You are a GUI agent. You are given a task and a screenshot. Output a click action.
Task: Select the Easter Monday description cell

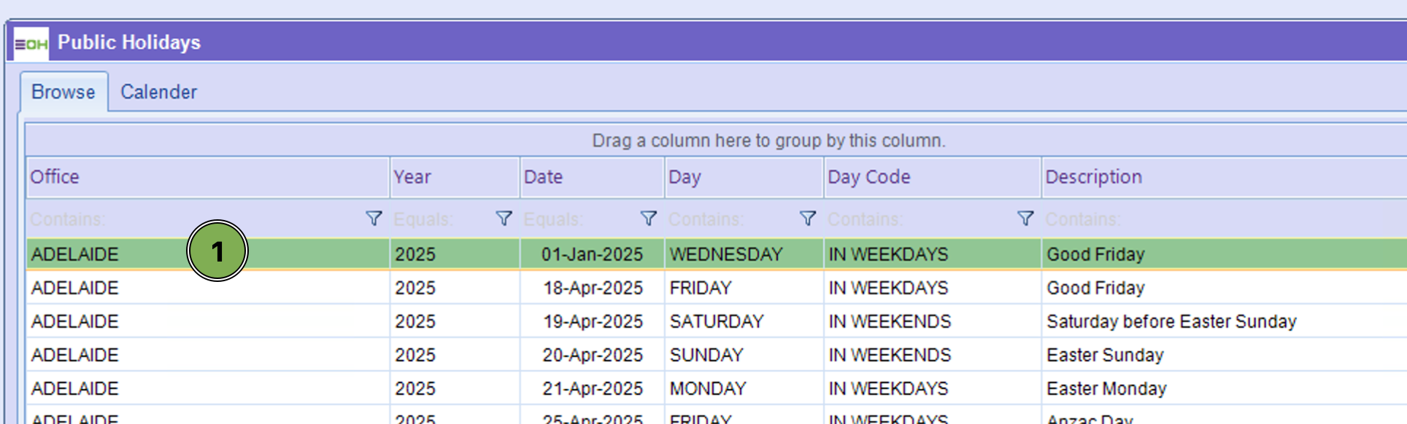tap(1106, 388)
